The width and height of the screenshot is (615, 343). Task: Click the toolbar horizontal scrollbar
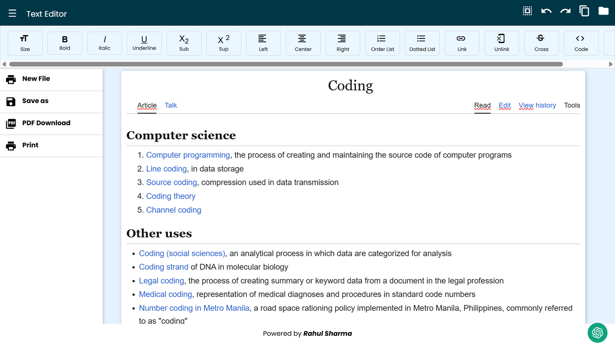point(286,64)
